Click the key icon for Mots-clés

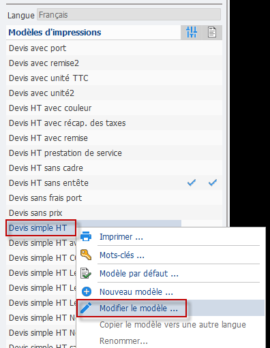click(86, 255)
